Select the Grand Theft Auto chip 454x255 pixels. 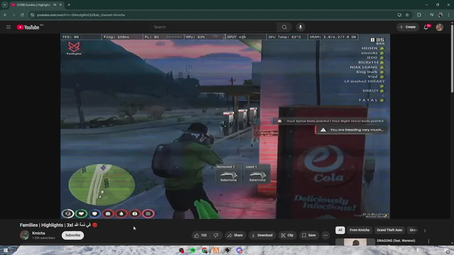click(x=389, y=230)
